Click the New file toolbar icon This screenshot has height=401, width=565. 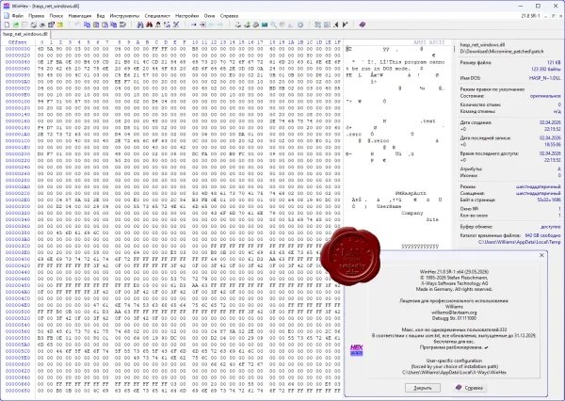coord(7,24)
